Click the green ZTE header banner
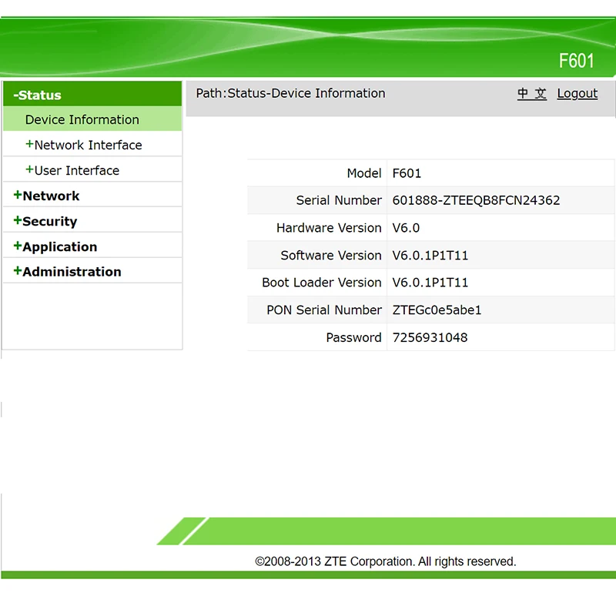Image resolution: width=616 pixels, height=616 pixels. coord(308,35)
